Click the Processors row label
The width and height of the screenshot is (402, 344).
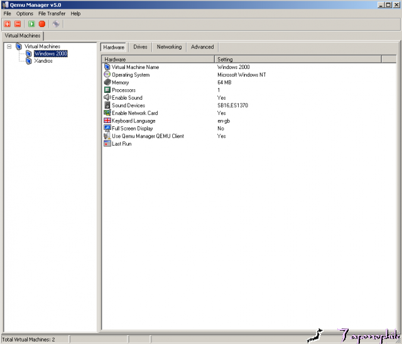pos(124,90)
